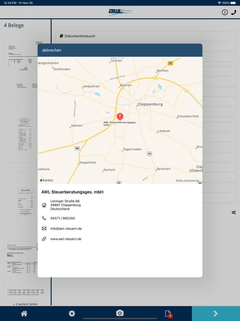Open settings gear in bottom bar
Screen dimensions: 240x321
(72, 313)
